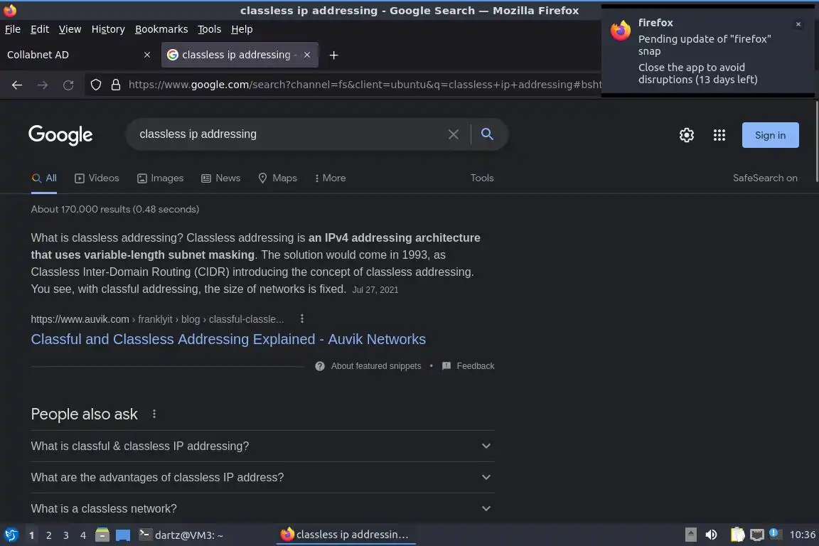Screen dimensions: 819x546
Task: Expand 'What is a classless network?' question
Action: 263,509
